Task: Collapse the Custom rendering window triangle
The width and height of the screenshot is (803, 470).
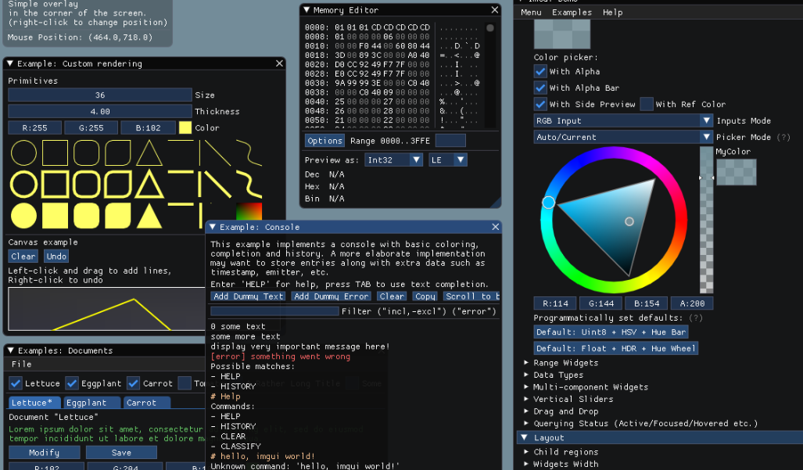Action: tap(10, 63)
